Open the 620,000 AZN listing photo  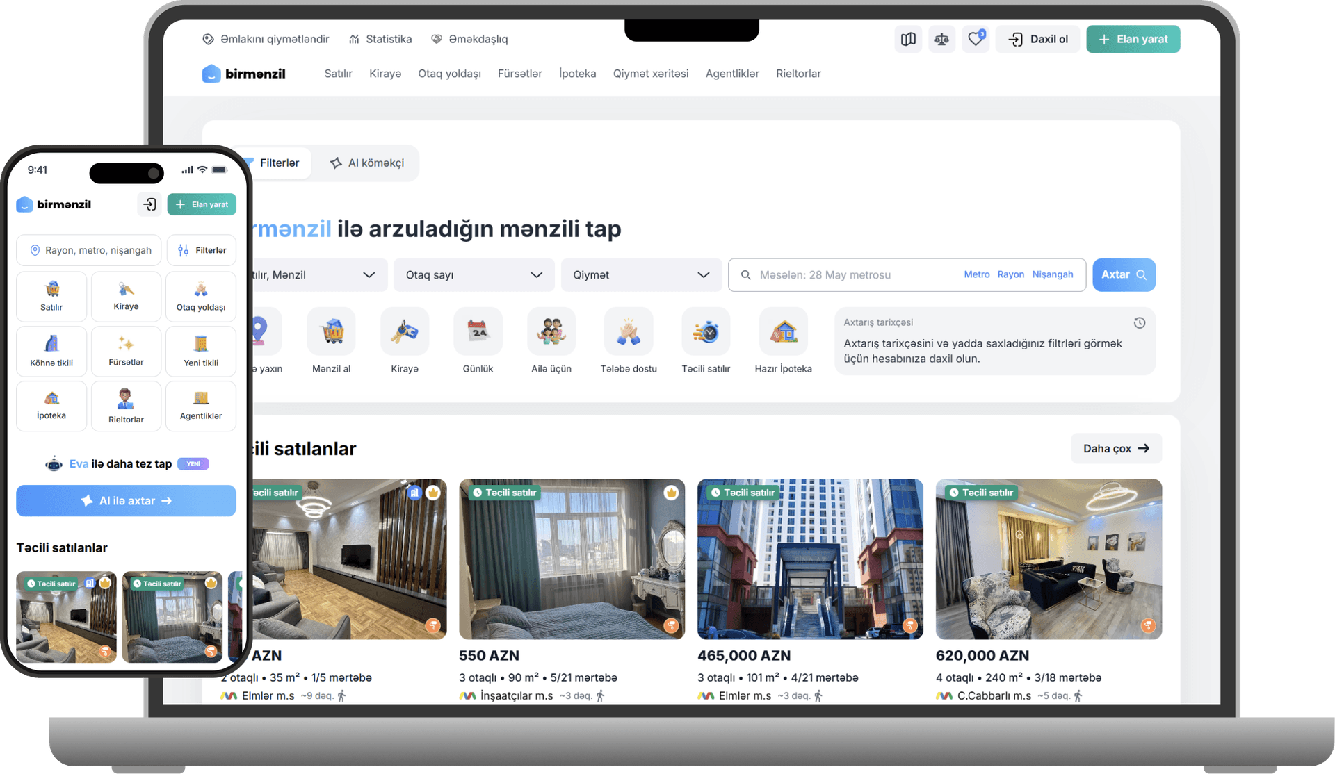(x=1049, y=559)
